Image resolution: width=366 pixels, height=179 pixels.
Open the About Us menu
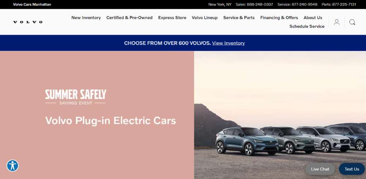click(313, 17)
